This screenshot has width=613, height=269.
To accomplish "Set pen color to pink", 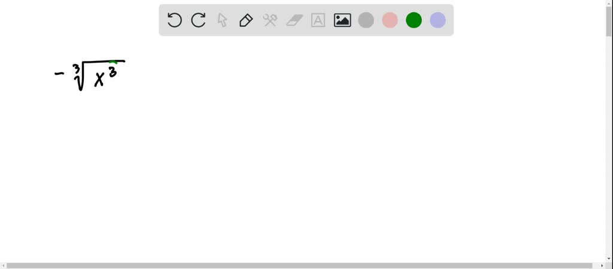I will point(390,20).
